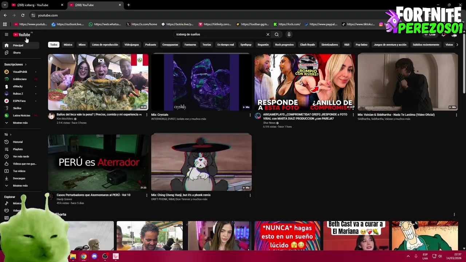The image size is (466, 262).
Task: Go back in browser history
Action: pos(5,15)
